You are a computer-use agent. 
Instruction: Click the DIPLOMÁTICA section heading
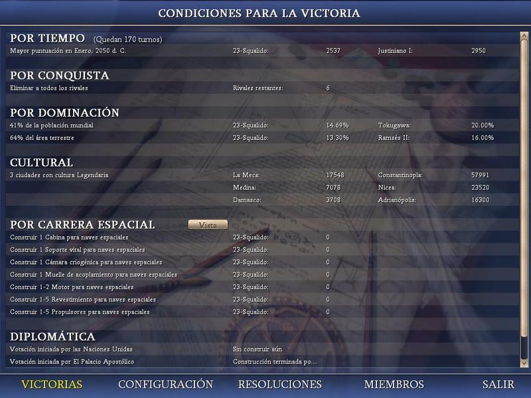52,337
